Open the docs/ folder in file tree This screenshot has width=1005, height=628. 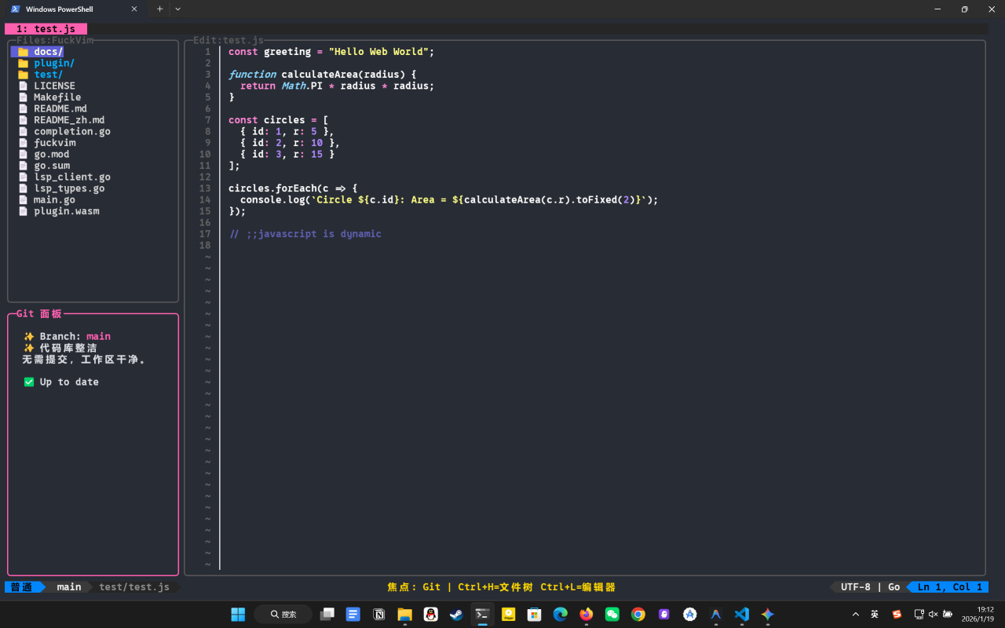click(x=48, y=52)
